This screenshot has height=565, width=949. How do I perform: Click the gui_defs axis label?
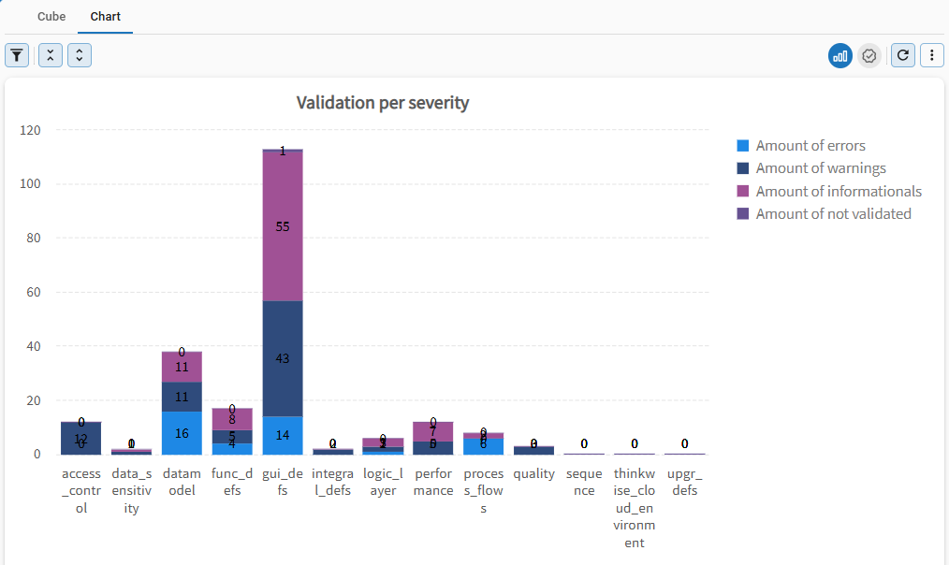tap(283, 482)
